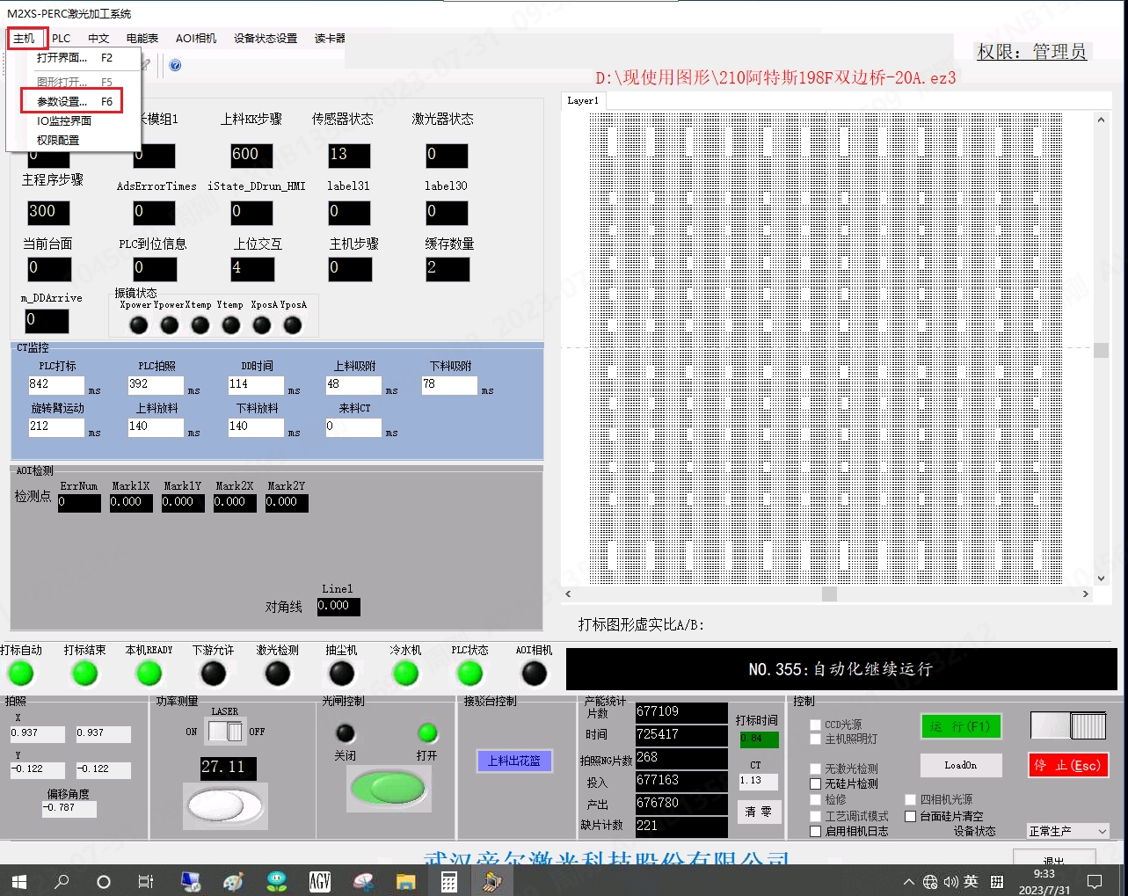
Task: Choose 参数设置 F6 from the menu
Action: [x=75, y=102]
